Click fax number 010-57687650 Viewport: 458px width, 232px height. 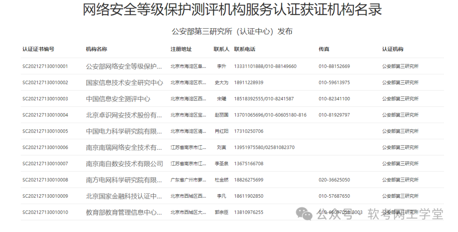coord(334,196)
